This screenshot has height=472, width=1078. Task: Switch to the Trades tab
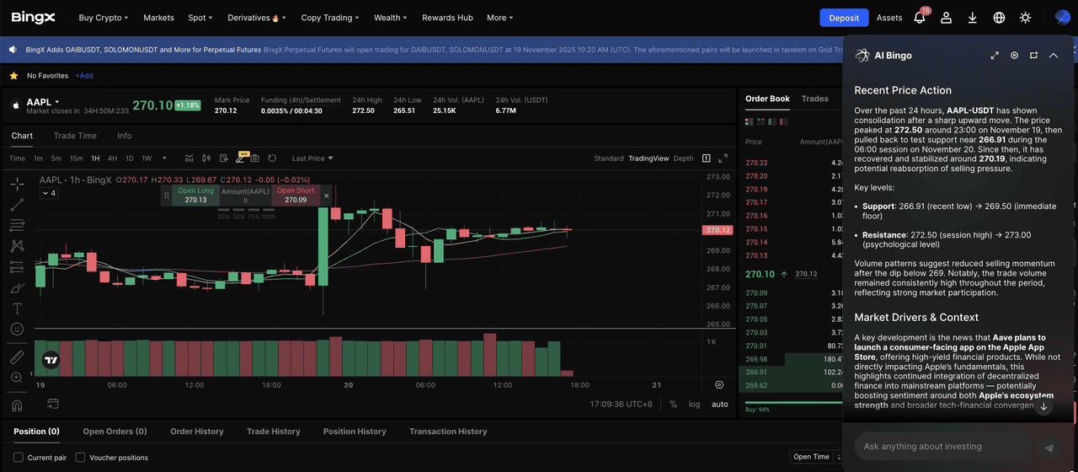pyautogui.click(x=814, y=99)
